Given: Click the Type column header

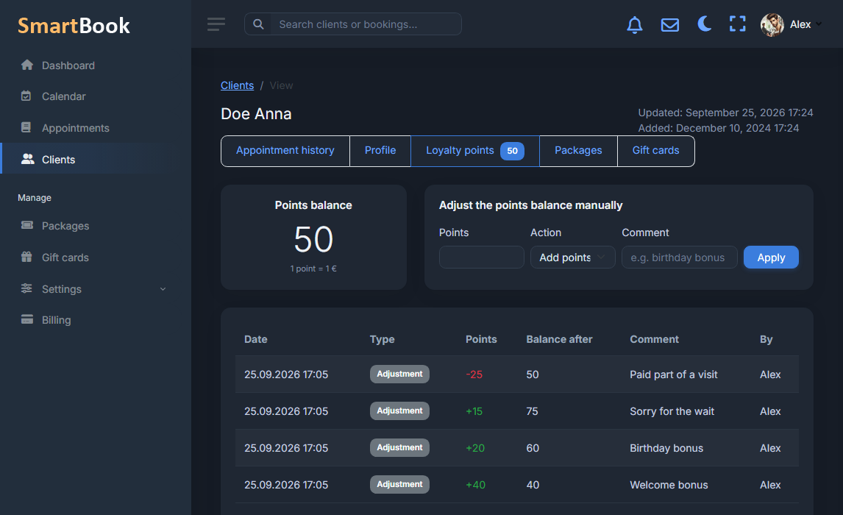Looking at the screenshot, I should [x=383, y=339].
